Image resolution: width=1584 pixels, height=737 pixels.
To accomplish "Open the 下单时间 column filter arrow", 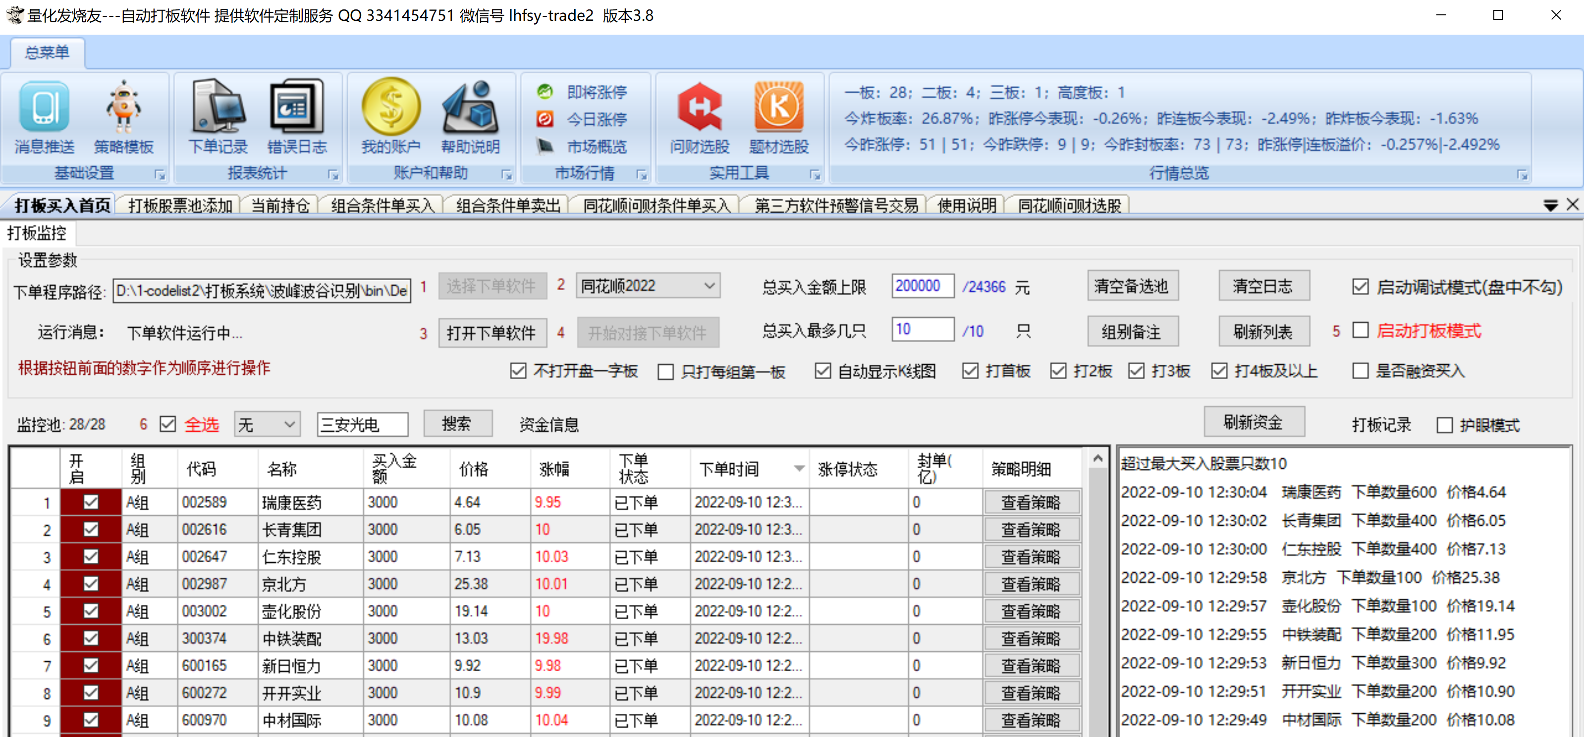I will 799,468.
